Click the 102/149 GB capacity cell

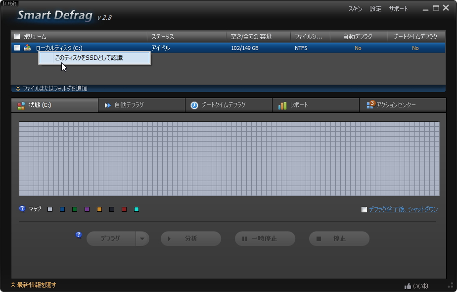(x=245, y=48)
